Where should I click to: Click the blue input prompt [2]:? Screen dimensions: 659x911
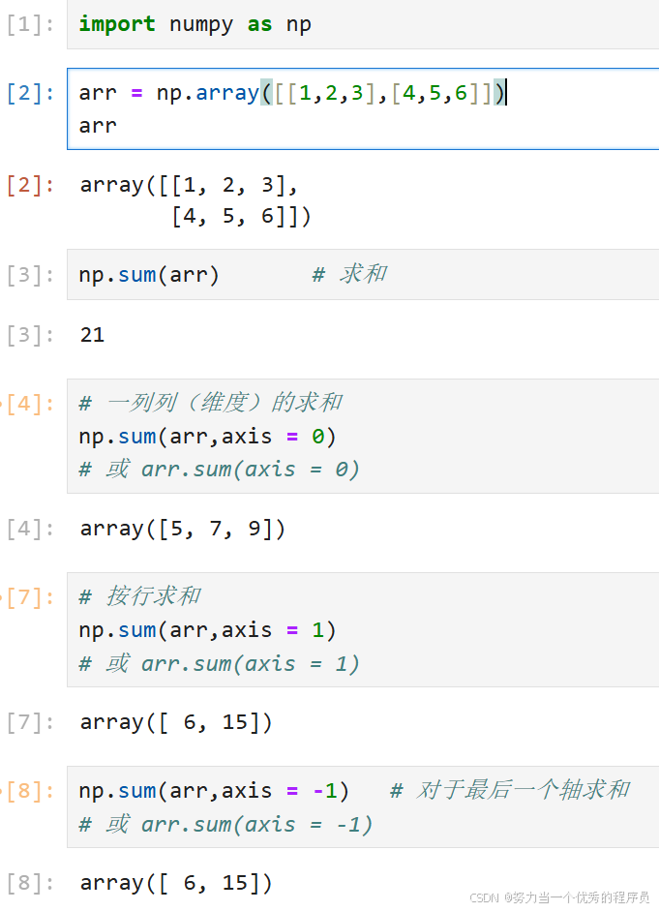point(30,93)
